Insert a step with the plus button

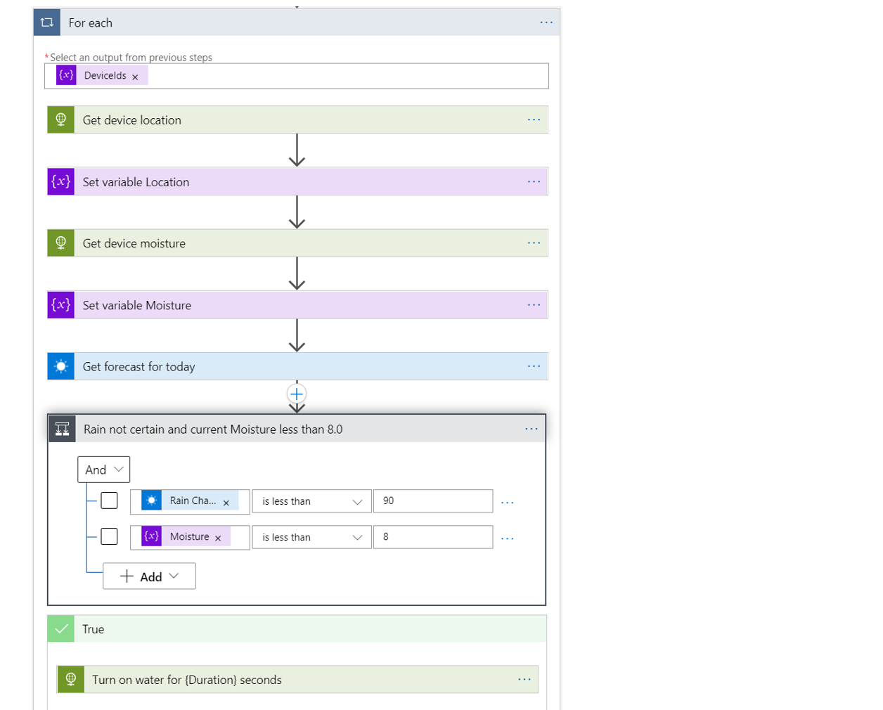[x=297, y=394]
